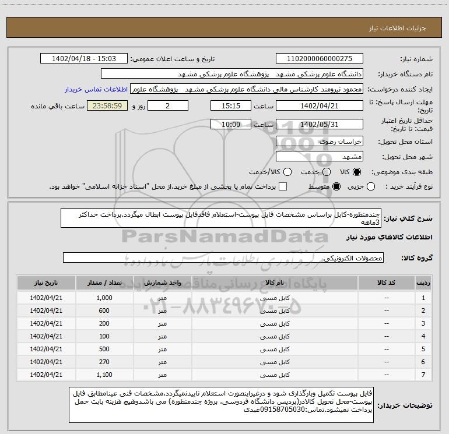The height and width of the screenshot is (434, 449).
Task: Select quantity cell 1,000 in row 1
Action: (104, 298)
